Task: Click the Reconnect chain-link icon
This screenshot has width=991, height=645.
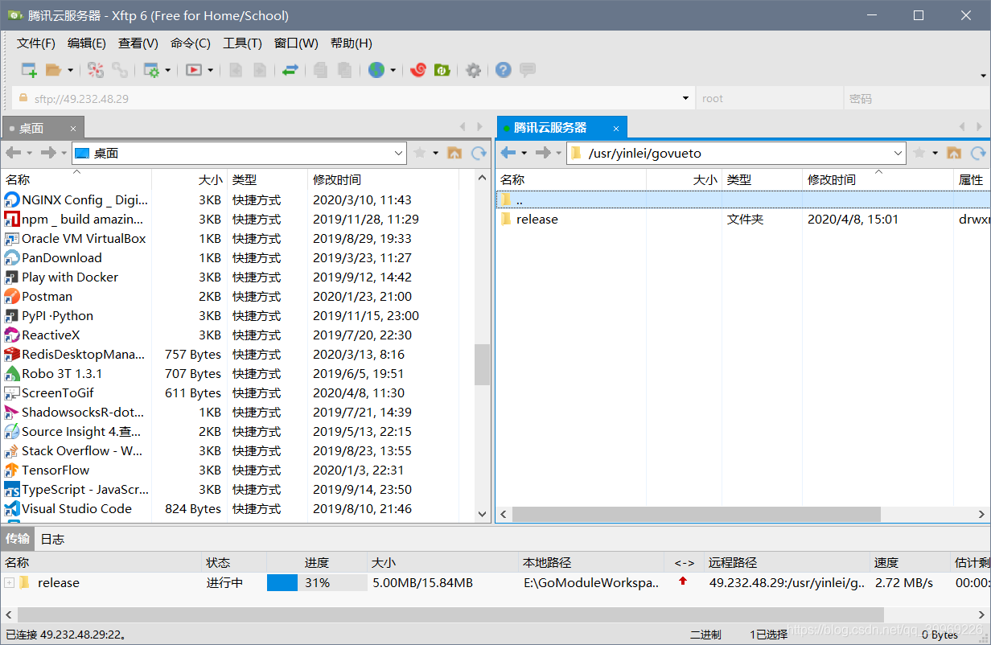Action: coord(119,70)
